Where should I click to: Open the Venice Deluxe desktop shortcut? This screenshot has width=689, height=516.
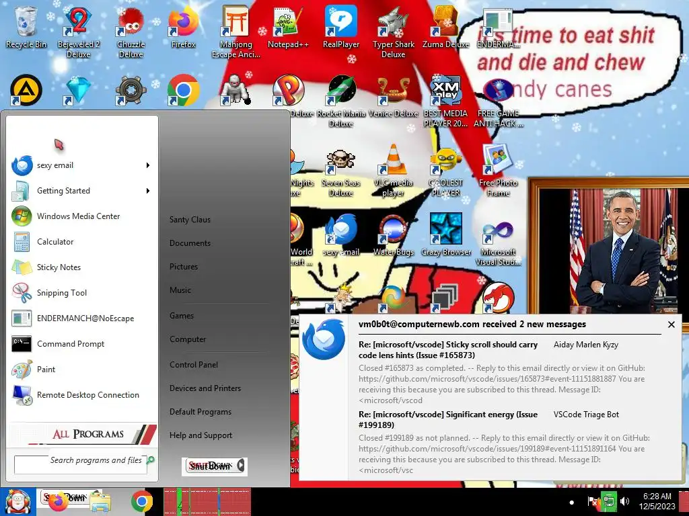tap(393, 97)
